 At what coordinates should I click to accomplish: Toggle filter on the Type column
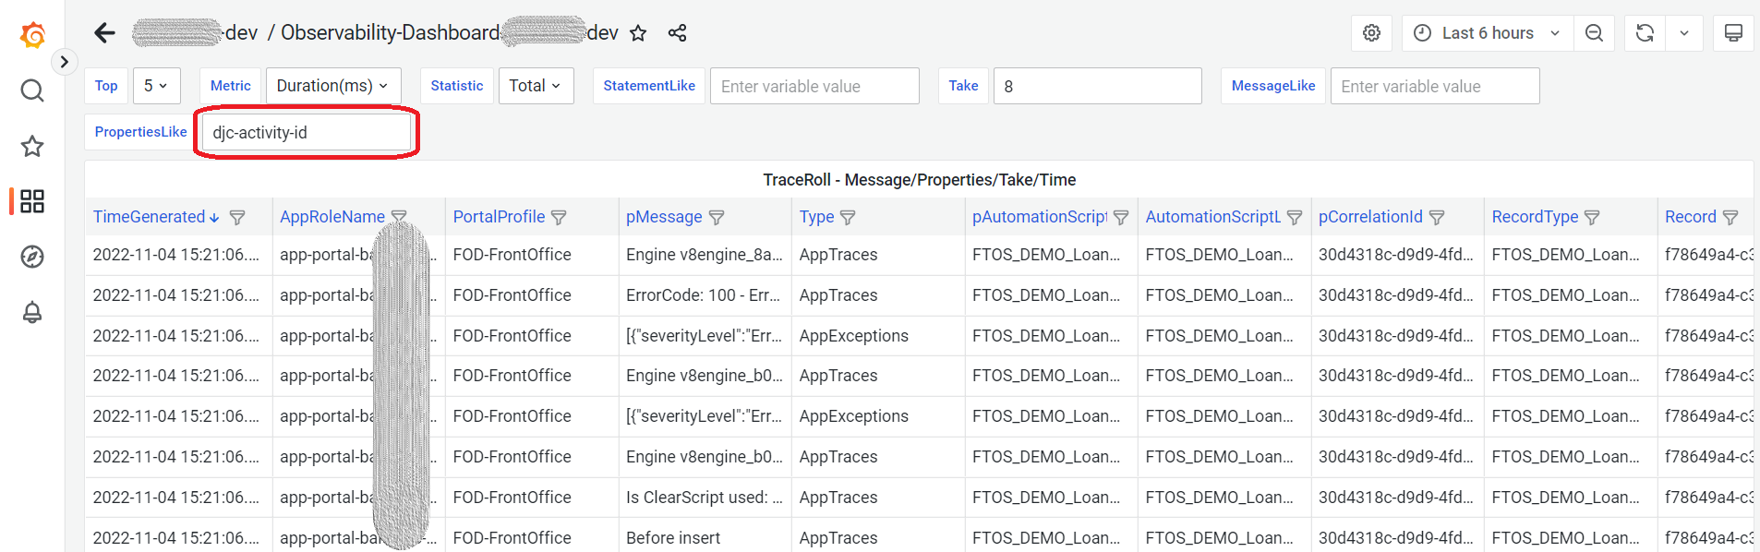(x=848, y=218)
